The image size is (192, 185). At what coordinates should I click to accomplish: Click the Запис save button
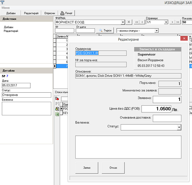pos(87,168)
